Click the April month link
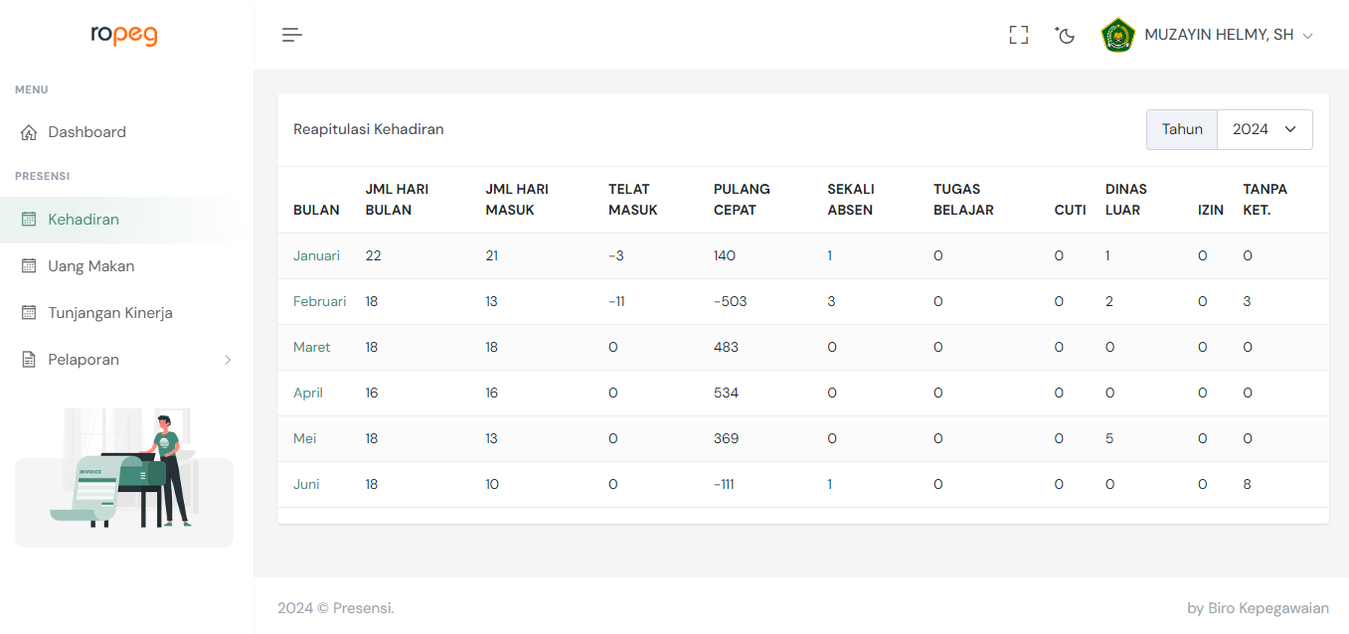This screenshot has height=634, width=1349. (308, 394)
